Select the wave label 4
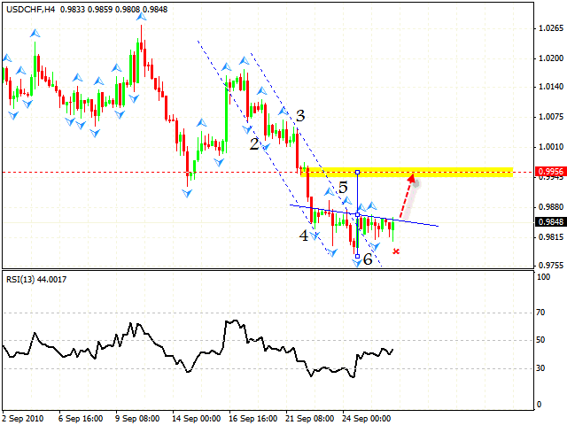The width and height of the screenshot is (567, 425). [304, 236]
